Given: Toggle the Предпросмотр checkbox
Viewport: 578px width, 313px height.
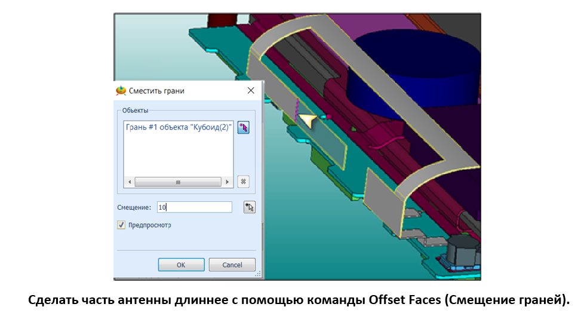Looking at the screenshot, I should click(x=122, y=225).
